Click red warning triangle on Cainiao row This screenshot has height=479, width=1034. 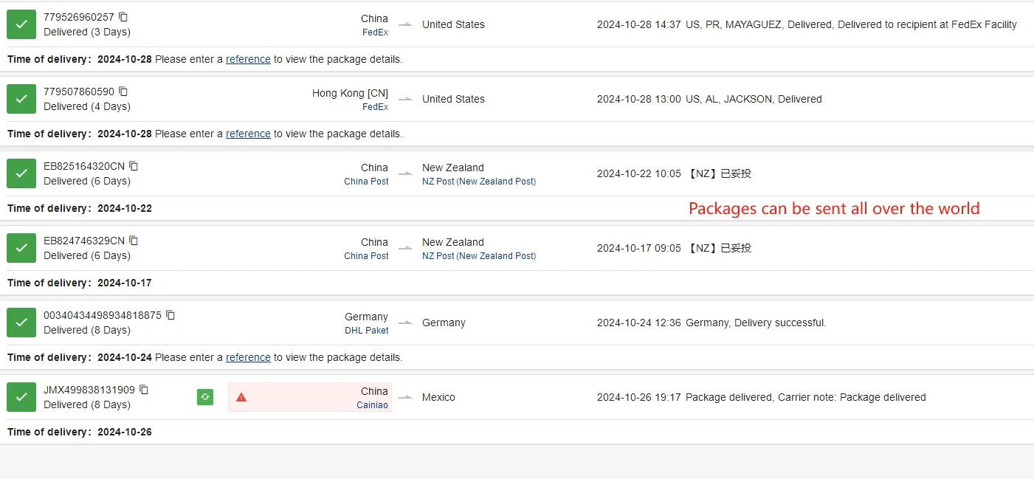pyautogui.click(x=241, y=397)
